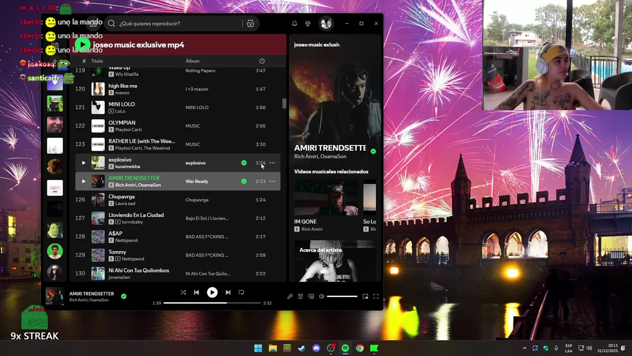
Task: Toggle shuffle in the player bar
Action: 183,292
